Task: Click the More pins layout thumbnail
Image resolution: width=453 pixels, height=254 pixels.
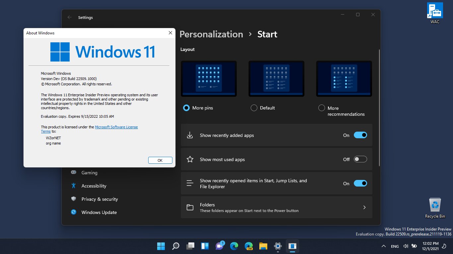Action: pyautogui.click(x=209, y=78)
